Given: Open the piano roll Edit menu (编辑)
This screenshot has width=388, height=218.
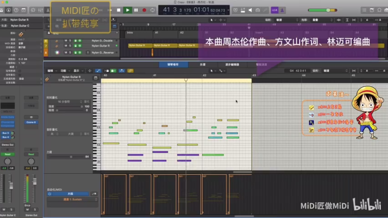Looking at the screenshot, I should (x=51, y=71).
